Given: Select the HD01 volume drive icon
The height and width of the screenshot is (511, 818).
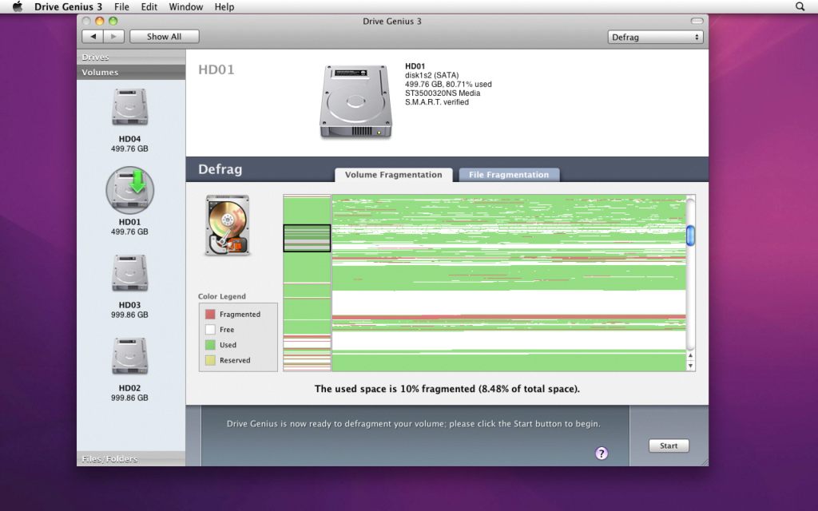Looking at the screenshot, I should (129, 190).
